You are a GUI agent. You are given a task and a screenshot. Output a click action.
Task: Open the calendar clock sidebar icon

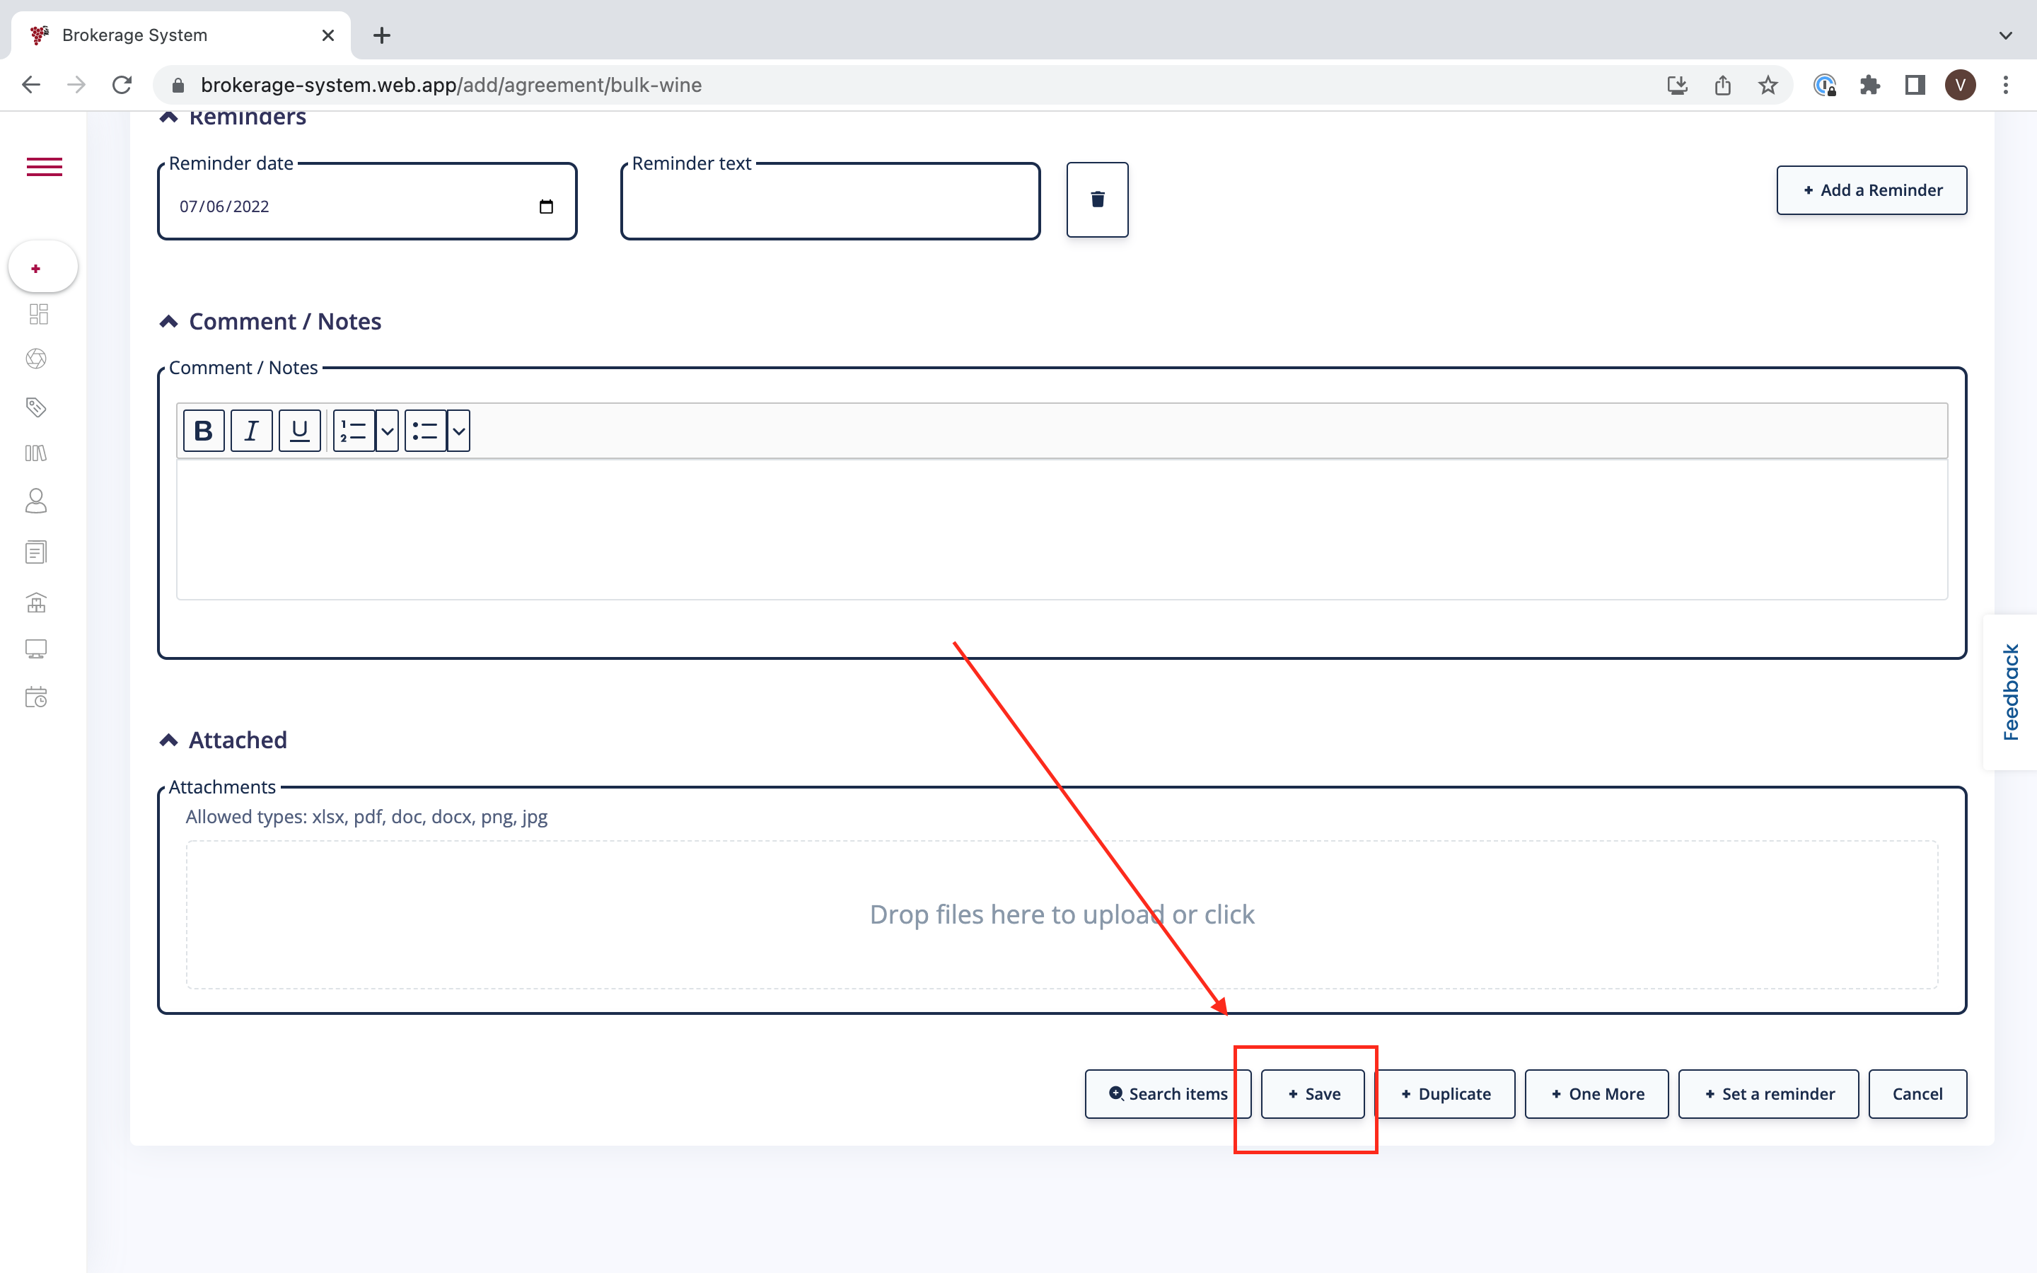pos(36,697)
